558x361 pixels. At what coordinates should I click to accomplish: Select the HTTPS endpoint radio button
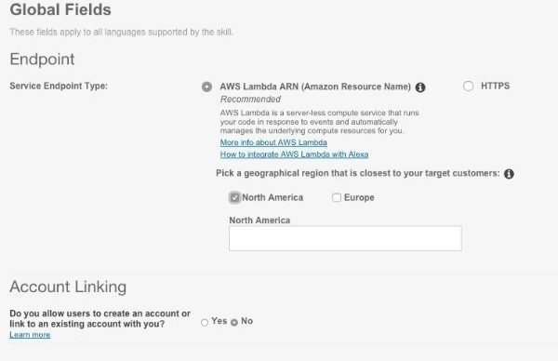(x=469, y=86)
